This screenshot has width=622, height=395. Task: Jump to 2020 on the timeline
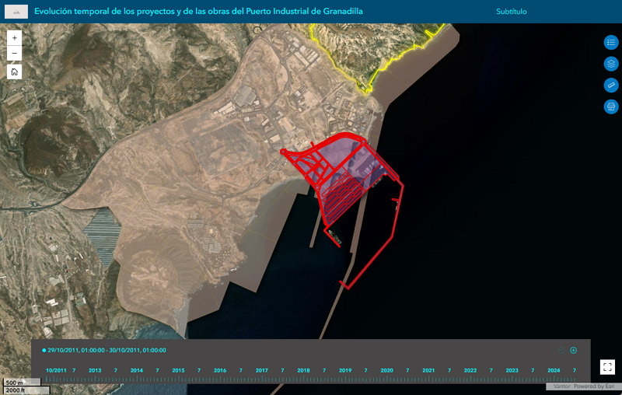click(x=386, y=370)
